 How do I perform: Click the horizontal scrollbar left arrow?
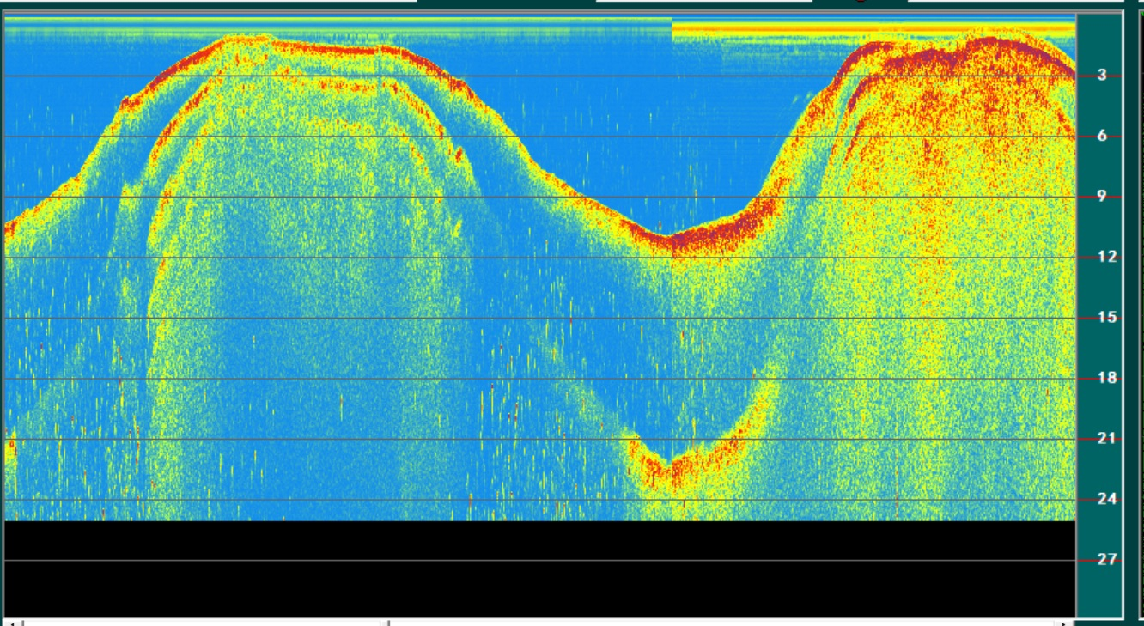tap(11, 623)
